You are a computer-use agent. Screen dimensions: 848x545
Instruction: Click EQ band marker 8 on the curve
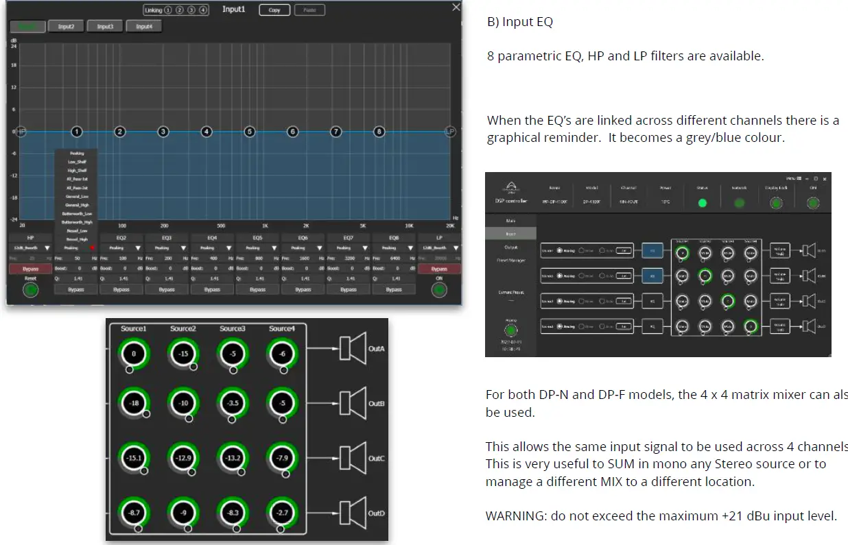coord(378,130)
